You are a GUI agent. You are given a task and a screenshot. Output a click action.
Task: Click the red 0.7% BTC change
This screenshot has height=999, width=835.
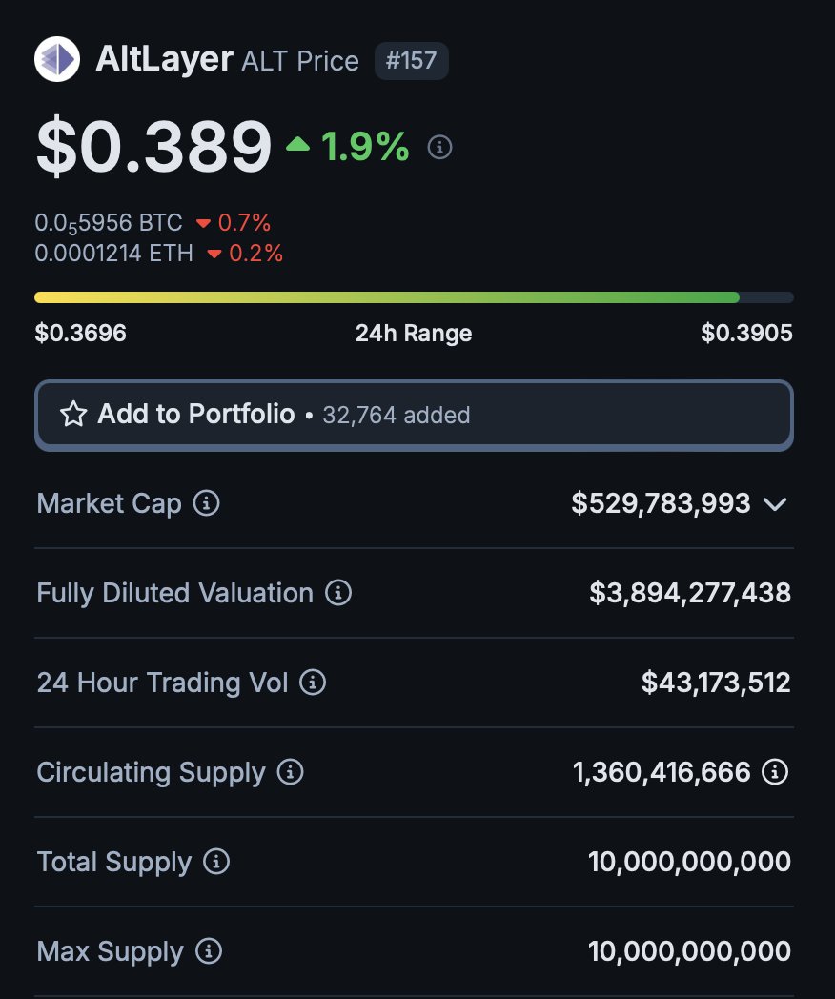click(x=244, y=223)
